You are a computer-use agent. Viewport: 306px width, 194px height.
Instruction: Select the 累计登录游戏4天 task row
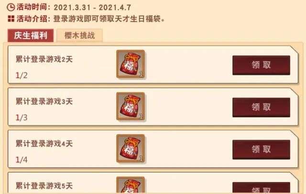pyautogui.click(x=153, y=149)
